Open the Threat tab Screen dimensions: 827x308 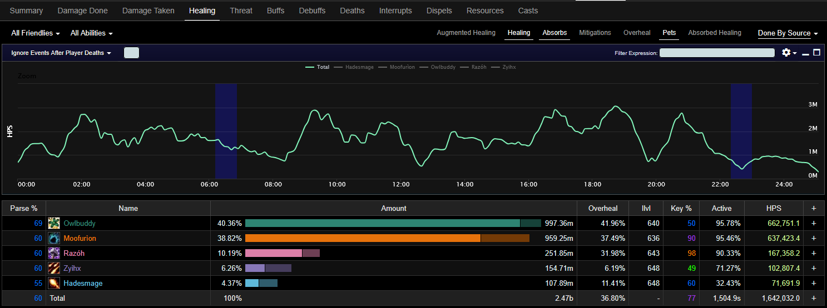click(241, 11)
